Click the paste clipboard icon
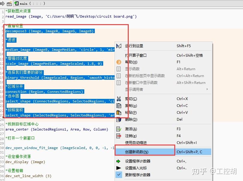 point(119,113)
